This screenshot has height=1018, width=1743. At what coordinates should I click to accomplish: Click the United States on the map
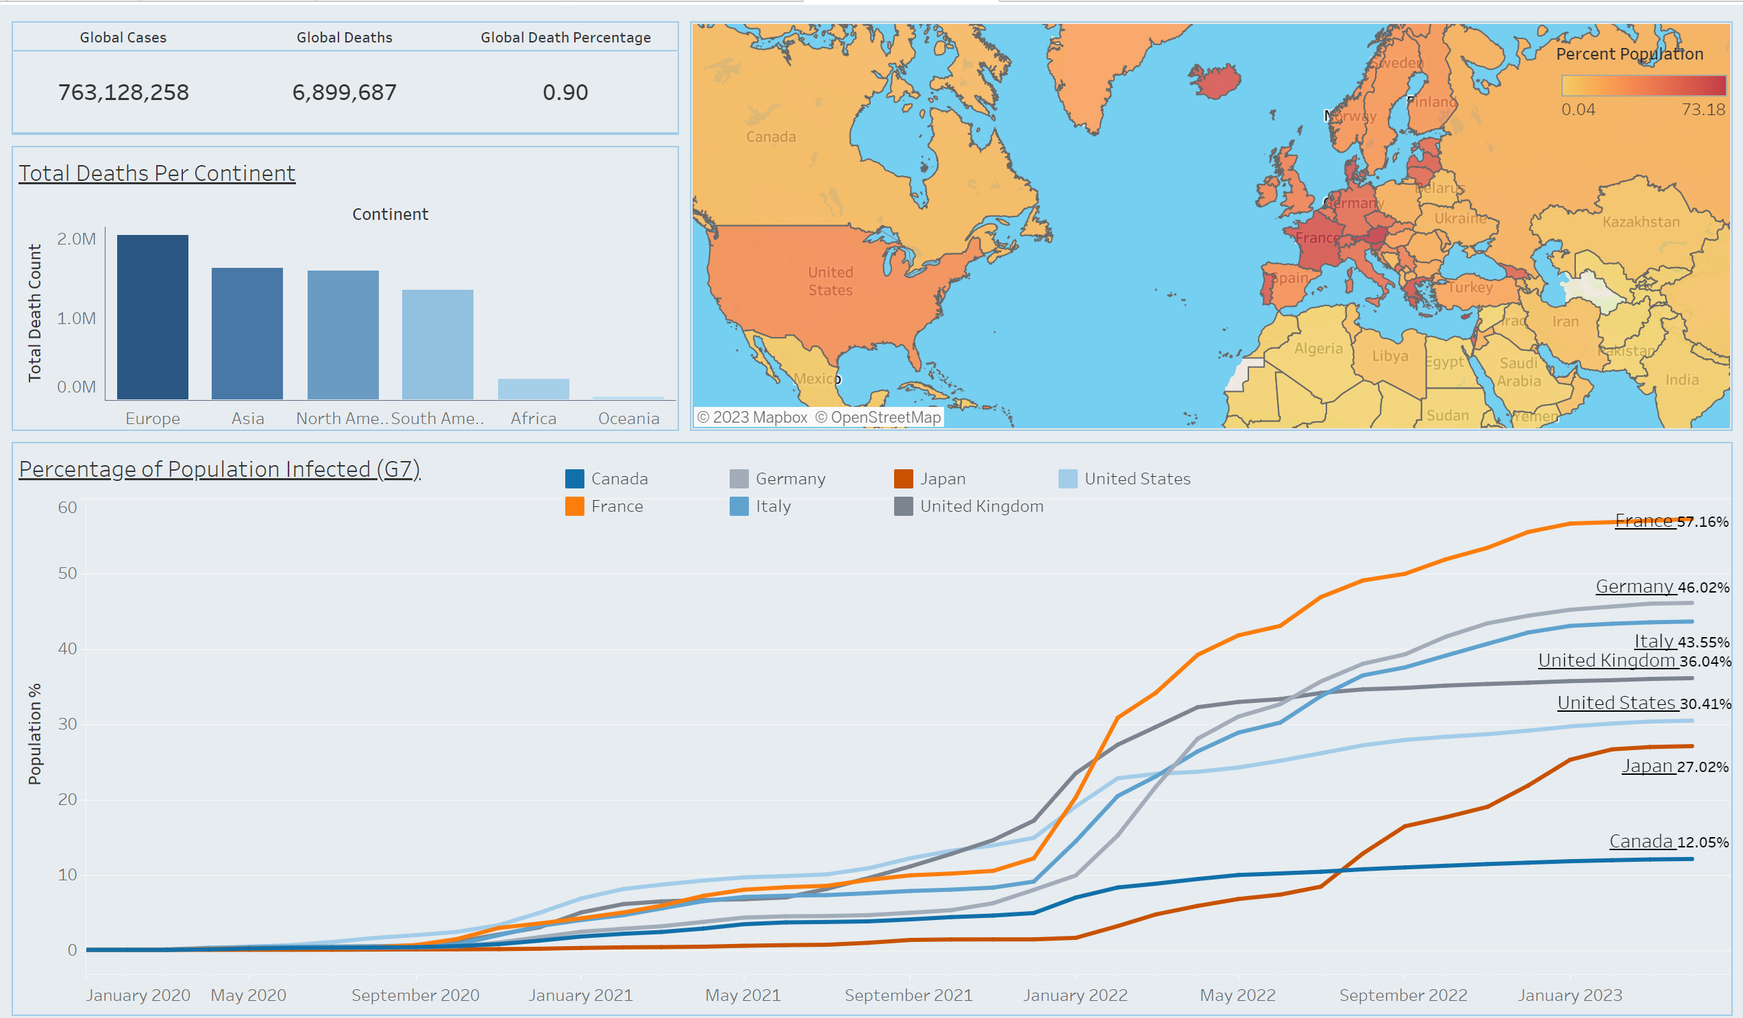tap(830, 282)
